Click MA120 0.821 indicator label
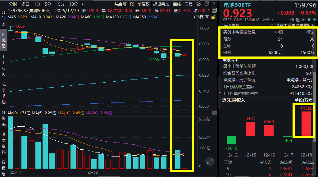Viewport: 318px width, 177px height. pos(119,17)
